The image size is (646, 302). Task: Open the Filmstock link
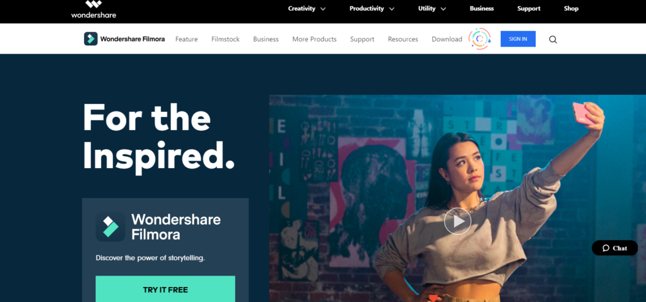tap(225, 40)
